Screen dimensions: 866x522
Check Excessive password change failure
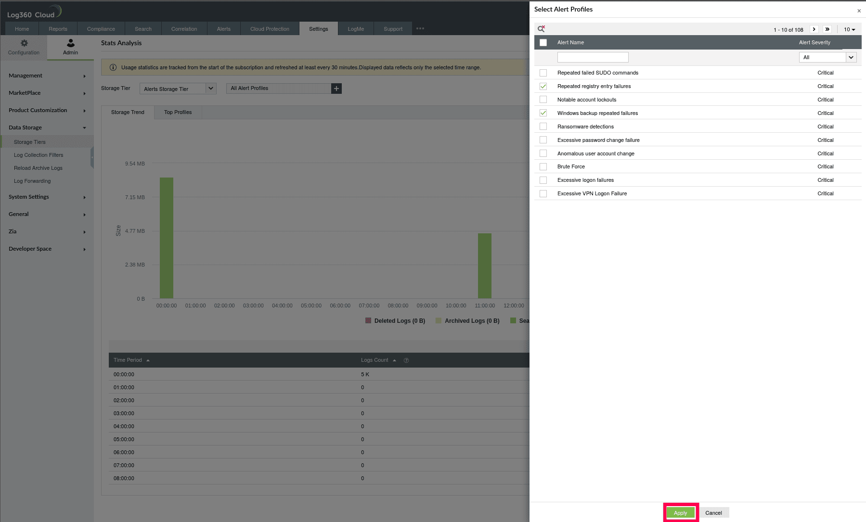[543, 140]
